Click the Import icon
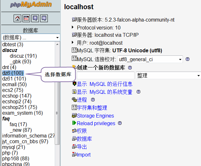201x166 pixels. tap(74, 154)
